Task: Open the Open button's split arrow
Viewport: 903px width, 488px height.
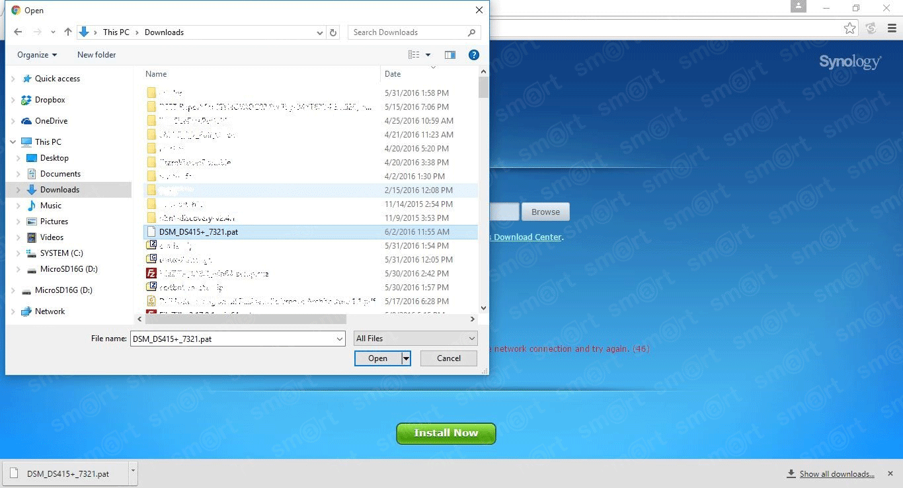Action: point(406,358)
